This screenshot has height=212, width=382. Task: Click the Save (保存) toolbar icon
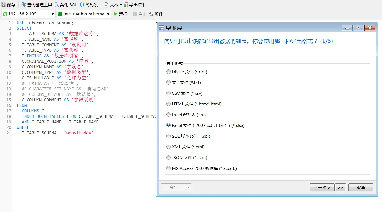click(x=4, y=5)
